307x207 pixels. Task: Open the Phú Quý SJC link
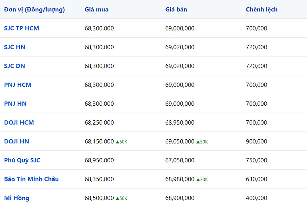point(22,160)
